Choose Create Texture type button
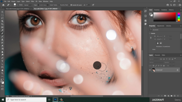 [53, 5]
